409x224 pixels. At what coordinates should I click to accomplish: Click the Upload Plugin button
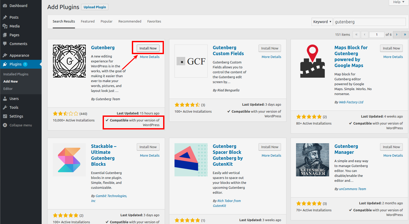pos(95,7)
